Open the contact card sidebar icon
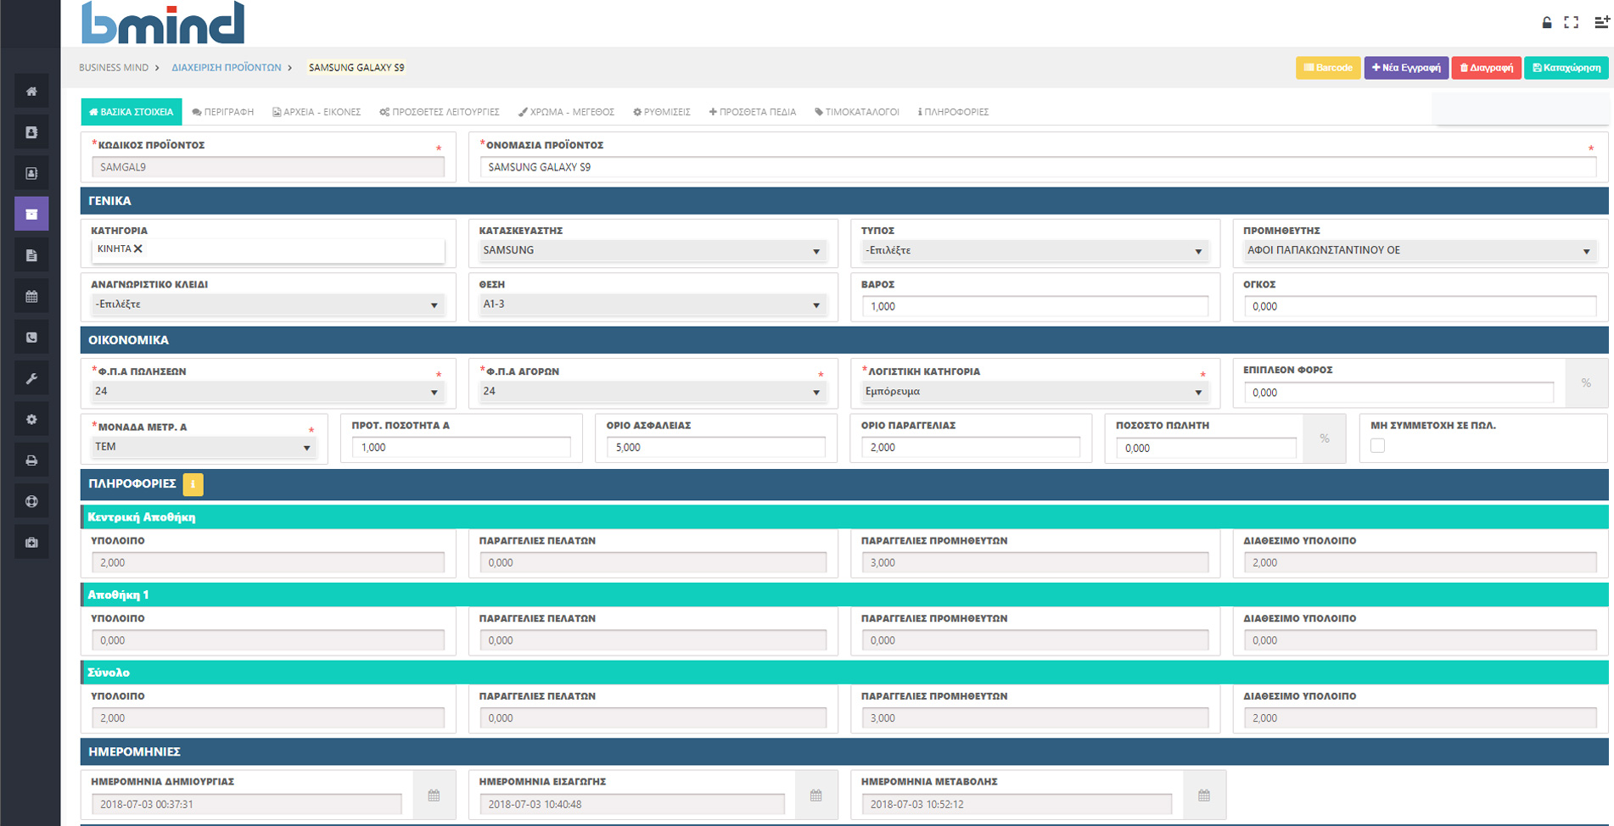1614x826 pixels. 31,173
